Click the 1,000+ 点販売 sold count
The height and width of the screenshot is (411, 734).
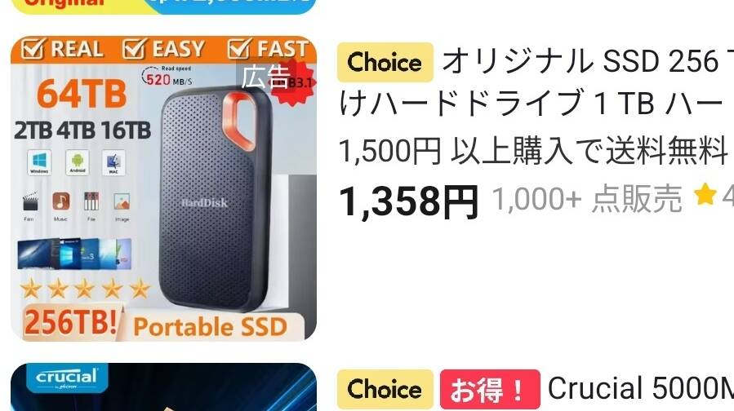click(x=586, y=199)
